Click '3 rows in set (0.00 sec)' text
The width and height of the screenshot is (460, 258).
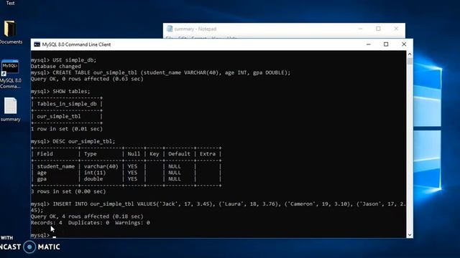pyautogui.click(x=68, y=191)
